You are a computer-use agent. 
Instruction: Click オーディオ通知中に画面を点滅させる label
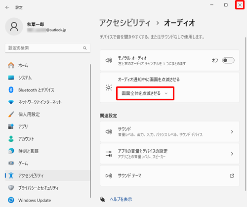coord(149,80)
